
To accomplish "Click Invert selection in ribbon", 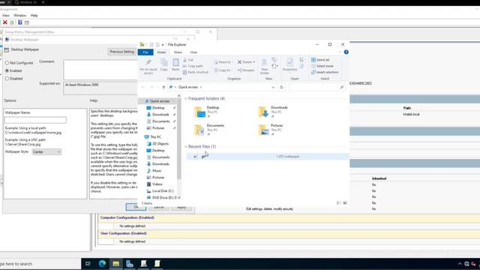I will click(325, 72).
